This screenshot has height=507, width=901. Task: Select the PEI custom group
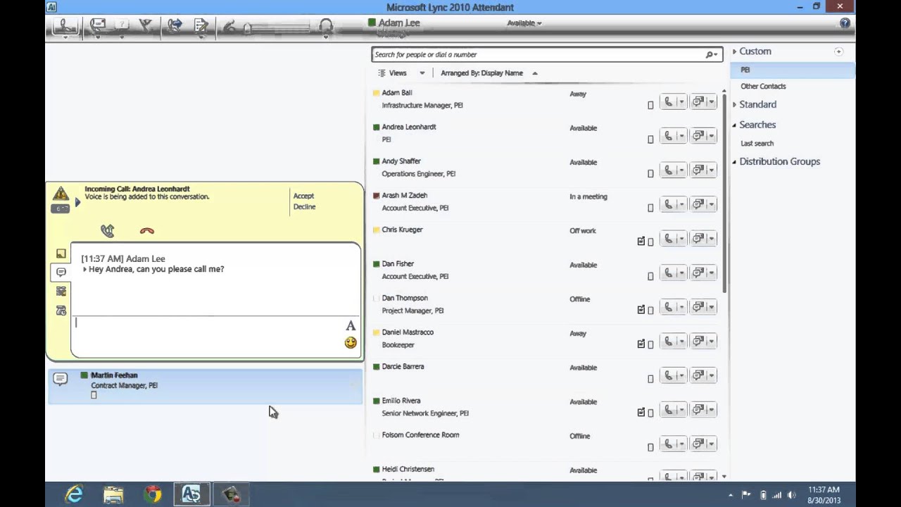tap(792, 70)
